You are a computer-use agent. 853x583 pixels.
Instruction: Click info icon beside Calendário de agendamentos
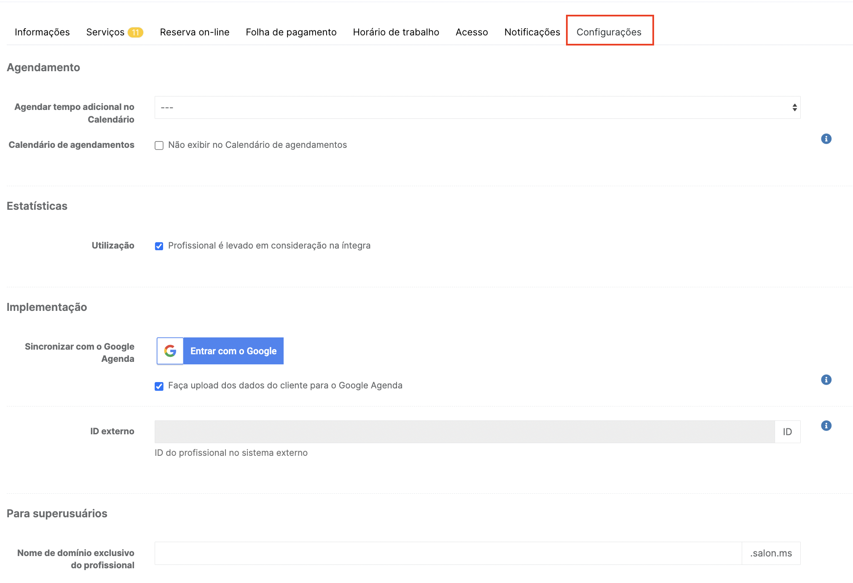pos(826,139)
